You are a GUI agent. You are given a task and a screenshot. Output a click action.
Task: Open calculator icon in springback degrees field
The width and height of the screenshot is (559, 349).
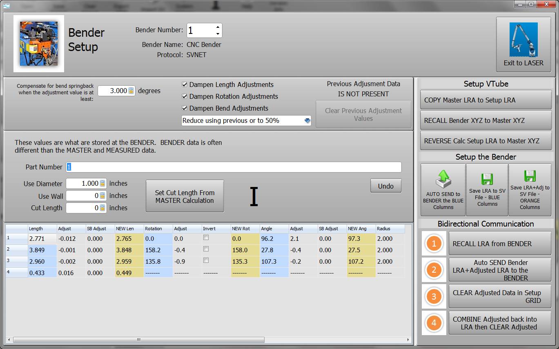click(131, 91)
